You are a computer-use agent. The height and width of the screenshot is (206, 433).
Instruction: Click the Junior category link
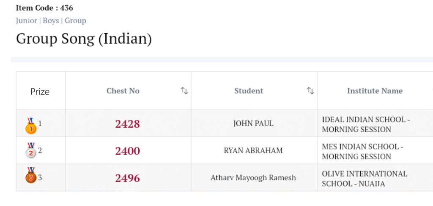pos(26,21)
